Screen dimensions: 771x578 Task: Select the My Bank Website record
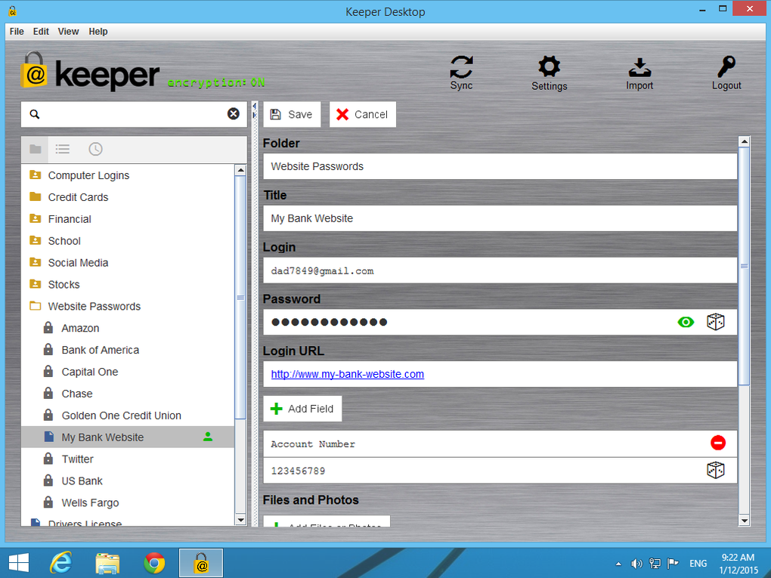point(128,437)
